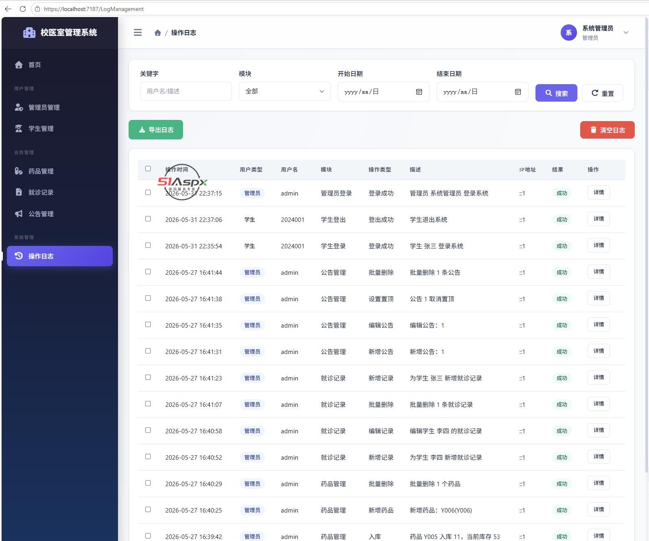Click the 搜索 search button
Viewport: 649px width, 541px height.
tap(556, 93)
